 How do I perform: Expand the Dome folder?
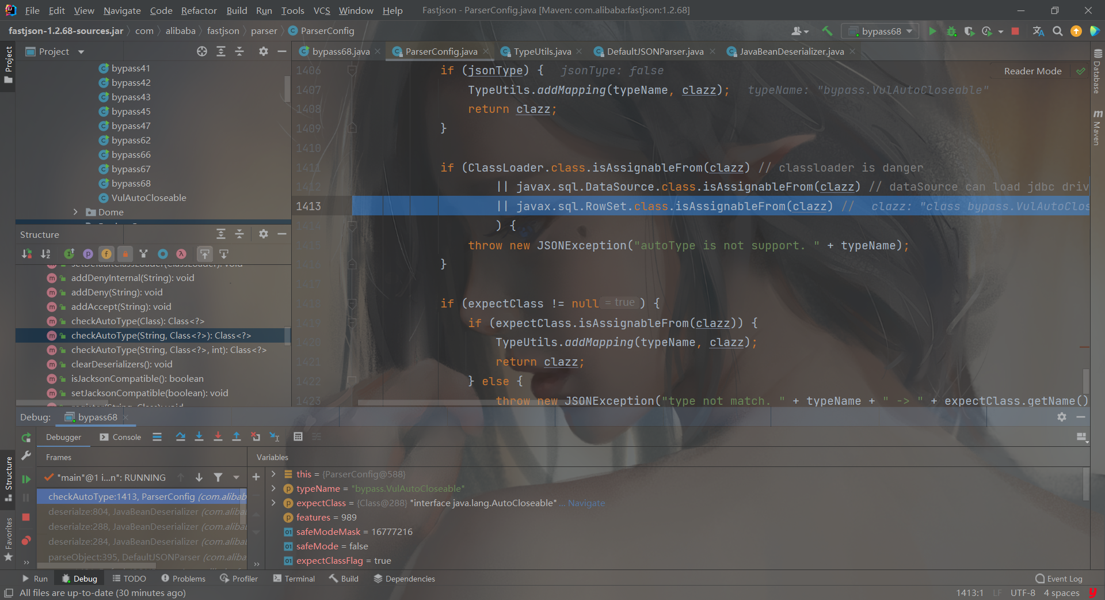75,212
